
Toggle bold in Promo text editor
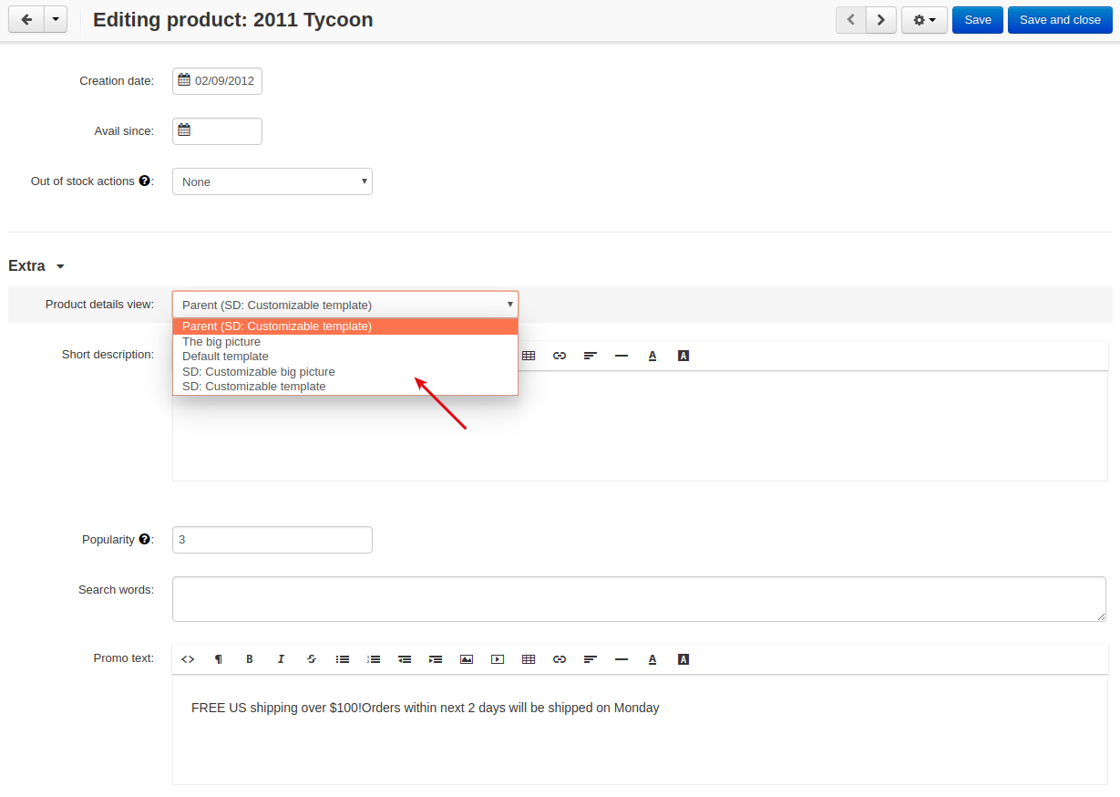tap(250, 659)
